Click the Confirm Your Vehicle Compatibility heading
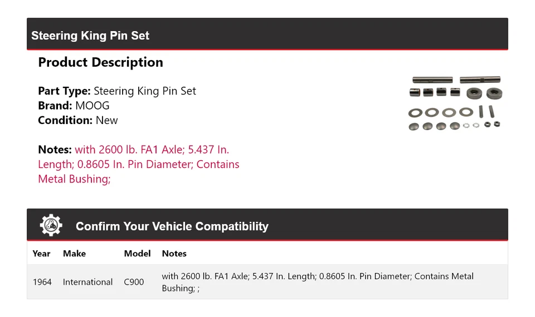535x317 pixels. pos(172,226)
